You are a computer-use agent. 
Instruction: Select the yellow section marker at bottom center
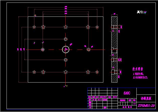pos(66,85)
